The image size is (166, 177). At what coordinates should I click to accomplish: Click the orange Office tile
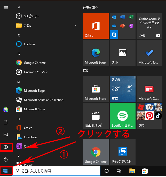click(96, 26)
